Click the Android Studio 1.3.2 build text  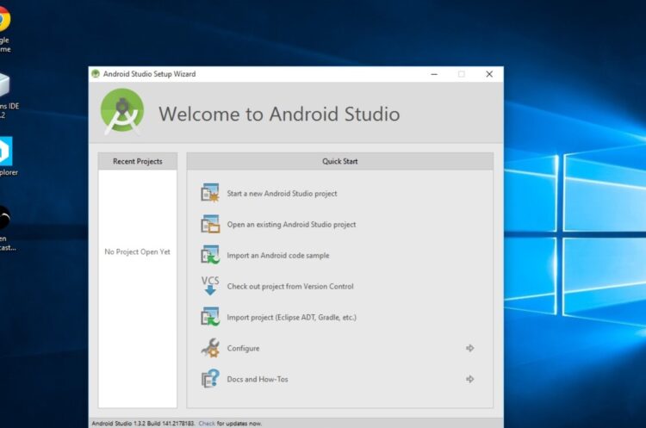(x=143, y=423)
